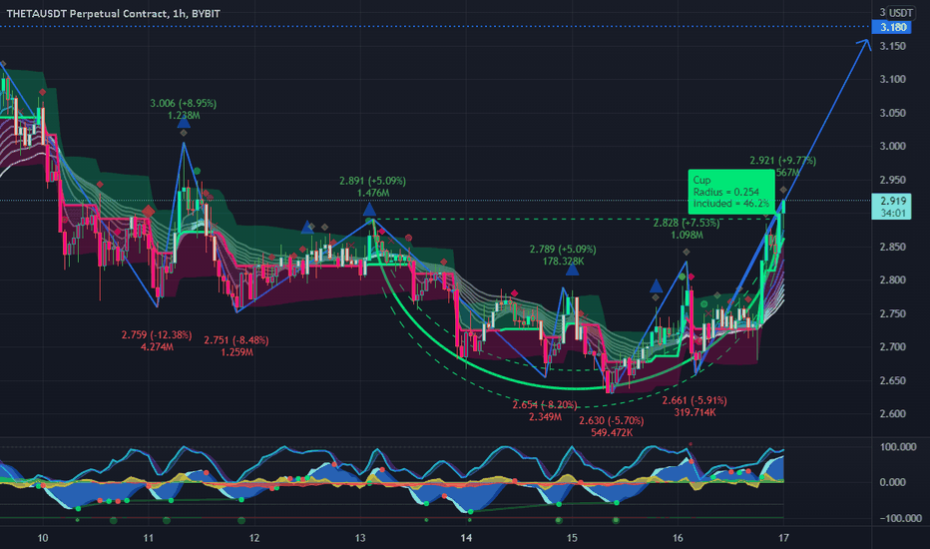The height and width of the screenshot is (549, 930).
Task: Click the volume label 319.714K
Action: coord(695,412)
